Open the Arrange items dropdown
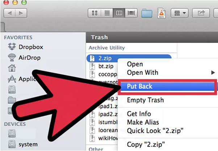 point(180,13)
